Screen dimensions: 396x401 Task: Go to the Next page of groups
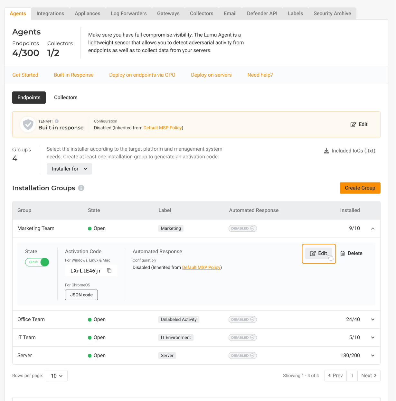click(369, 376)
